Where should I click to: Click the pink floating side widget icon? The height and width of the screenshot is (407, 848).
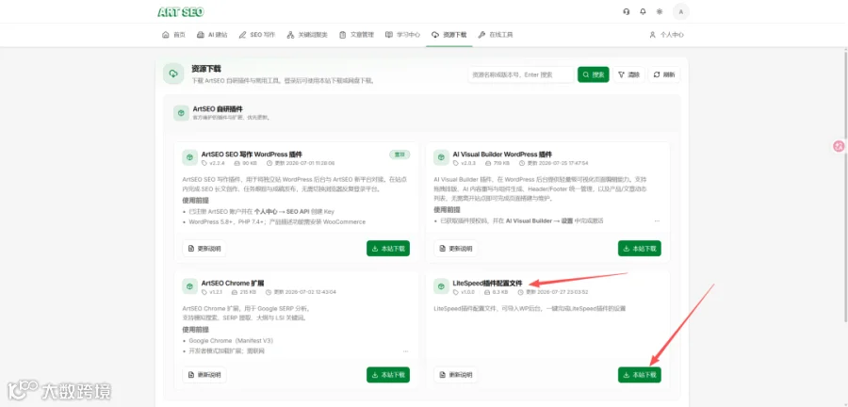[x=839, y=145]
